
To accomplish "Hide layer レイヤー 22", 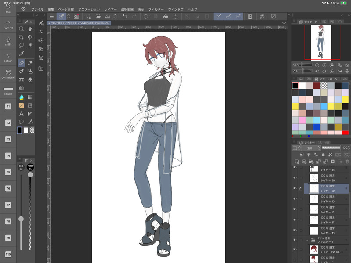I will coord(295,188).
